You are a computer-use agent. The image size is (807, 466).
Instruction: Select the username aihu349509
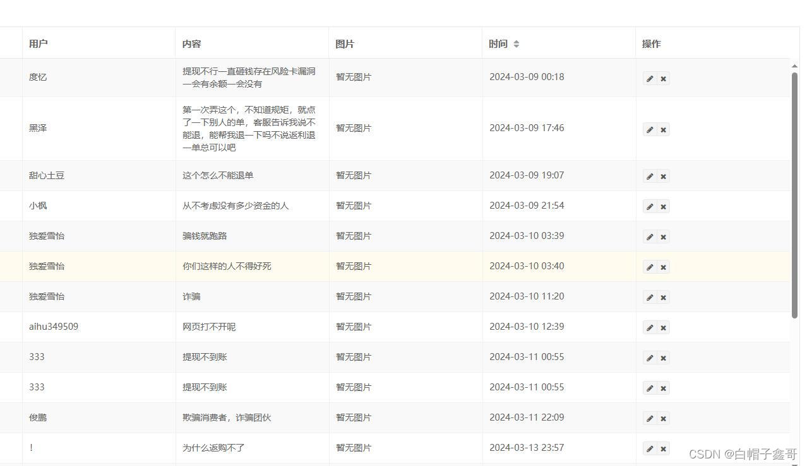click(x=54, y=327)
